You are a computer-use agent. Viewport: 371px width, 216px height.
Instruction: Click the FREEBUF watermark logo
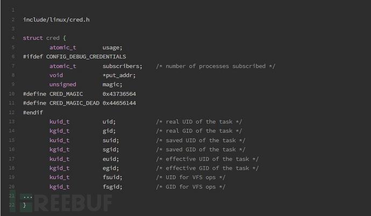click(x=61, y=202)
